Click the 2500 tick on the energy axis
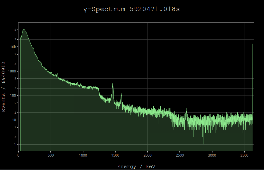The image size is (264, 170). [180, 155]
